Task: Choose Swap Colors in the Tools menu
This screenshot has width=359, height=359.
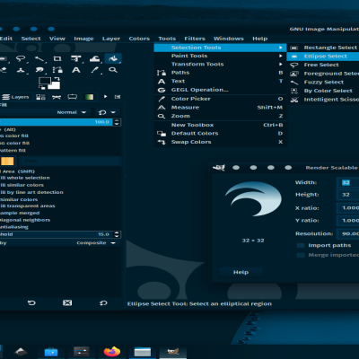Action: click(x=221, y=142)
